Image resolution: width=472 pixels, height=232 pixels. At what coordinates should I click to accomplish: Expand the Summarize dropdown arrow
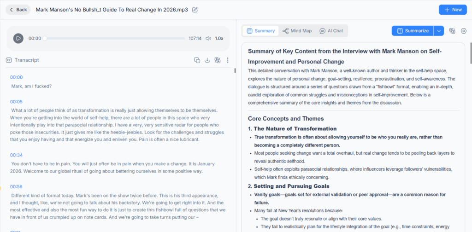pyautogui.click(x=439, y=31)
